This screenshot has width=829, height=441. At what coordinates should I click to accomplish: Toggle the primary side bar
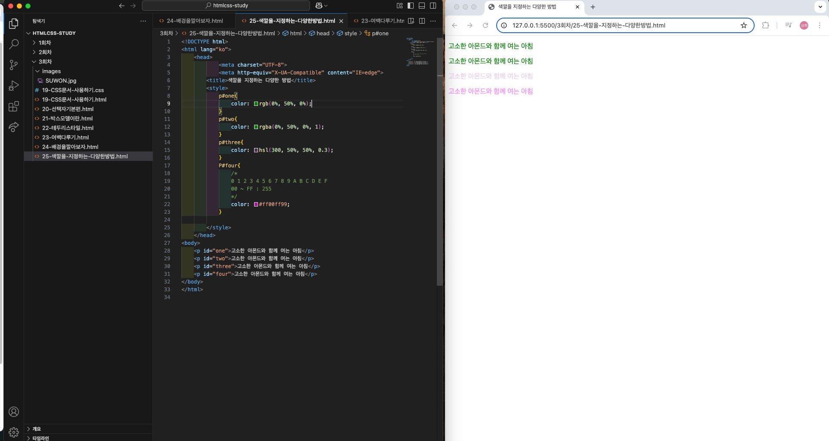(411, 6)
